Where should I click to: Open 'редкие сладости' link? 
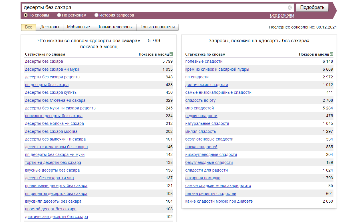click(201, 116)
